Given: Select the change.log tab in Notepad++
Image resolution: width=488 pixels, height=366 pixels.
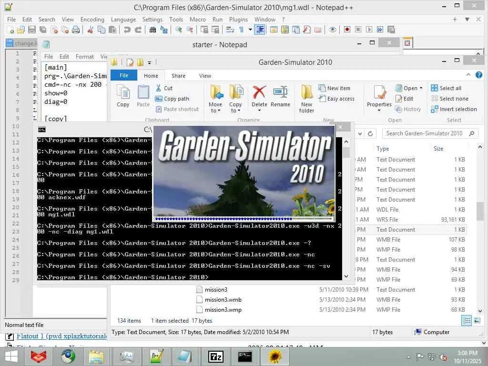Looking at the screenshot, I should (x=21, y=43).
